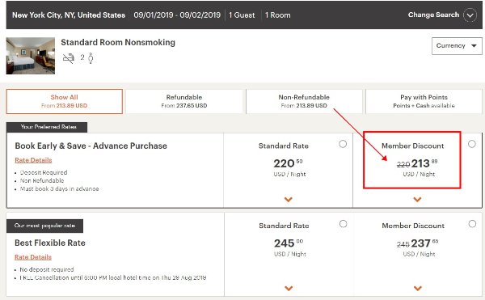Viewport: 485px width, 300px height.
Task: Expand the 220 USD Standard Rate details chevron
Action: point(289,200)
